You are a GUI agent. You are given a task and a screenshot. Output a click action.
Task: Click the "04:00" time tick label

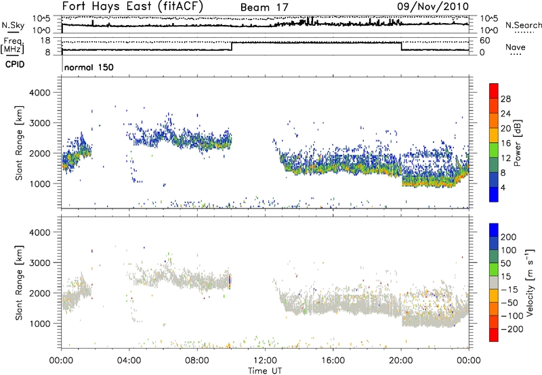(x=129, y=361)
